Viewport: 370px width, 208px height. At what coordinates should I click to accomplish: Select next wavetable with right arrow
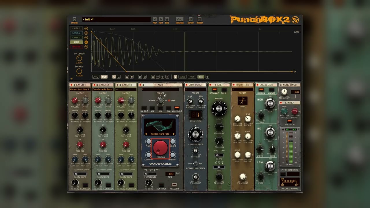pos(174,134)
